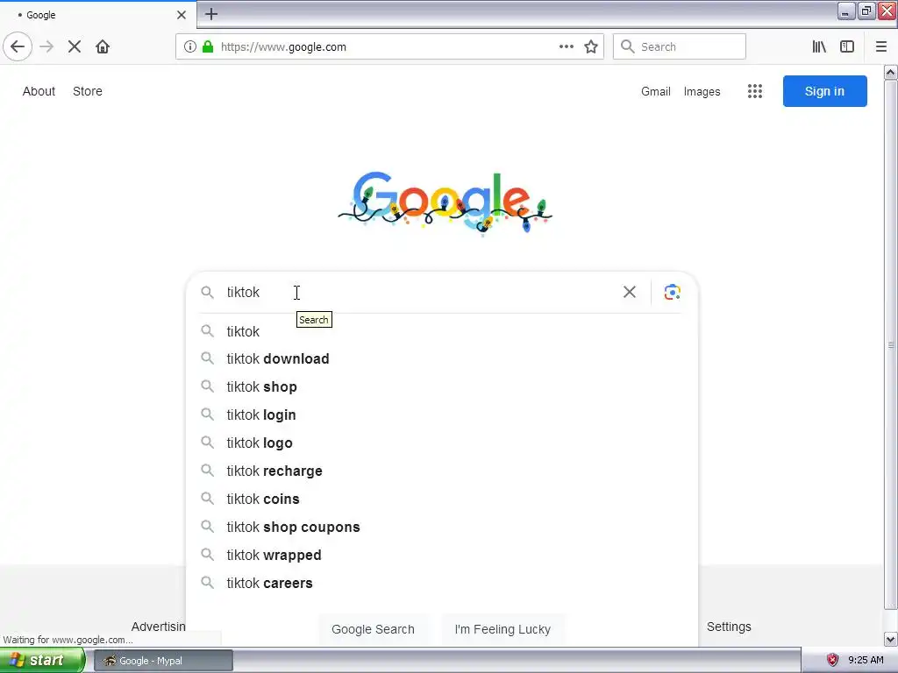The width and height of the screenshot is (898, 673).
Task: Pick the tiktok login suggestion
Action: [441, 414]
